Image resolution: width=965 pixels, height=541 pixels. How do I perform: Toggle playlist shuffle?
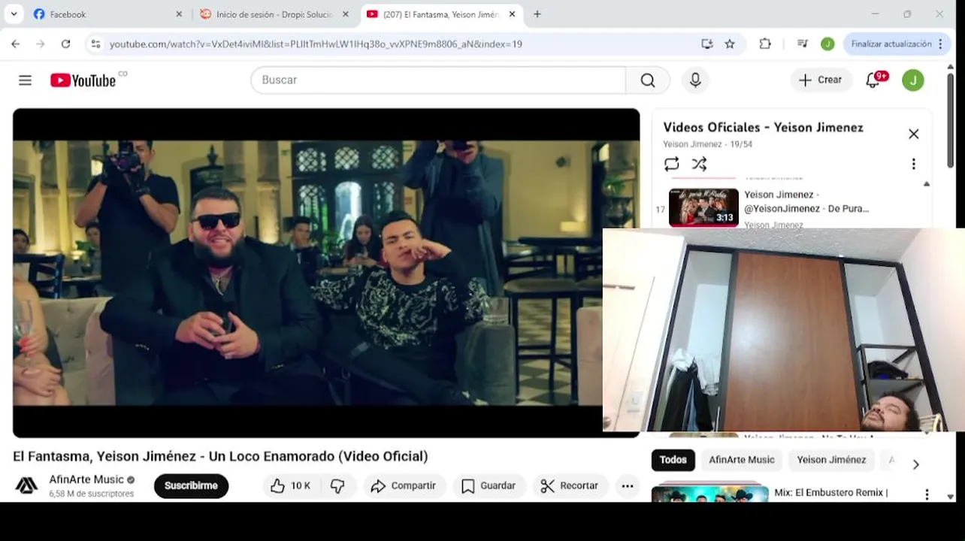700,164
